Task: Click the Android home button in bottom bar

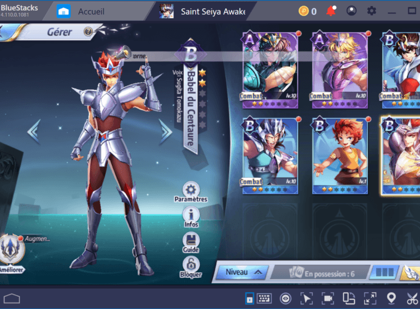Action: click(x=12, y=299)
